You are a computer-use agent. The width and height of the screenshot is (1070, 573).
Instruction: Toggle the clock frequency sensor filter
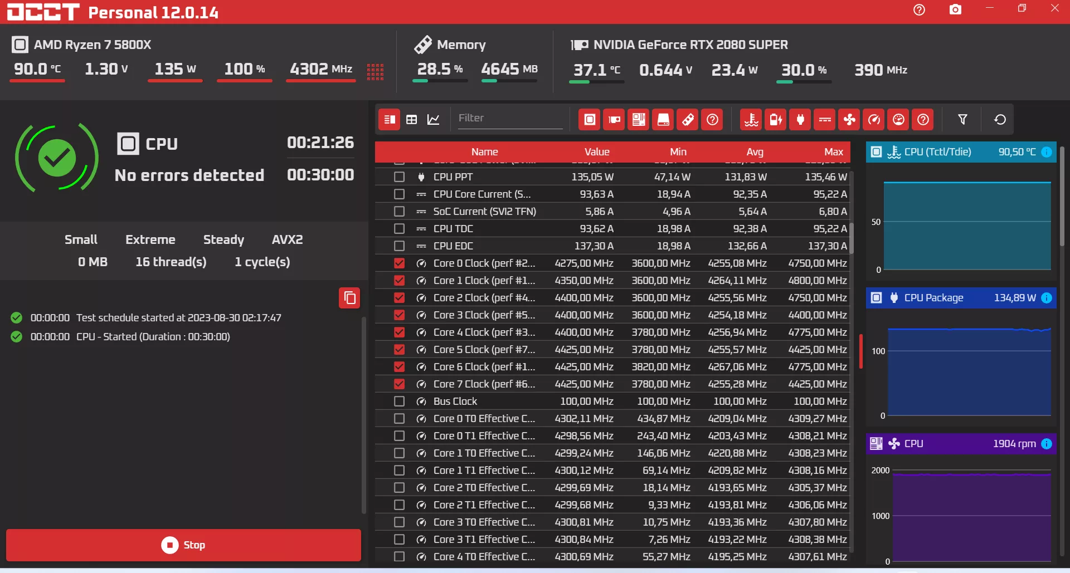(874, 120)
